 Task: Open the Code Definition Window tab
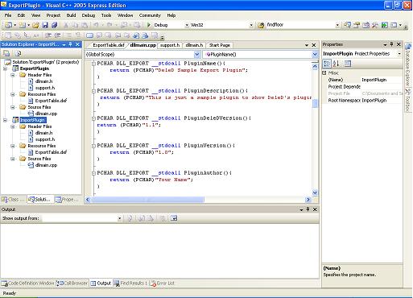click(28, 283)
